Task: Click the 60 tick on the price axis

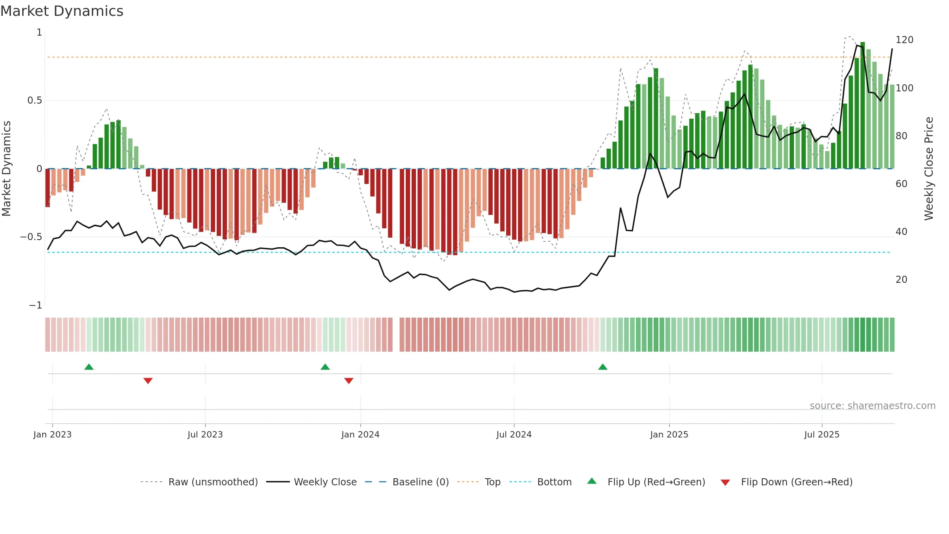Action: [901, 184]
